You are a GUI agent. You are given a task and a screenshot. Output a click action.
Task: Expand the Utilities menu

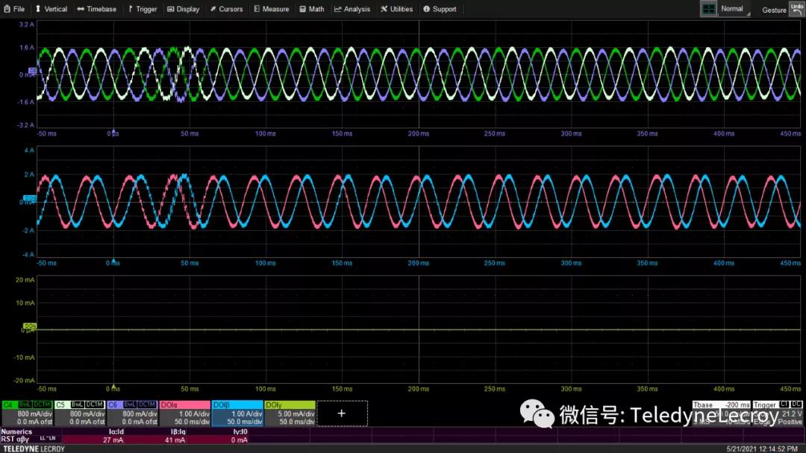[x=396, y=9]
